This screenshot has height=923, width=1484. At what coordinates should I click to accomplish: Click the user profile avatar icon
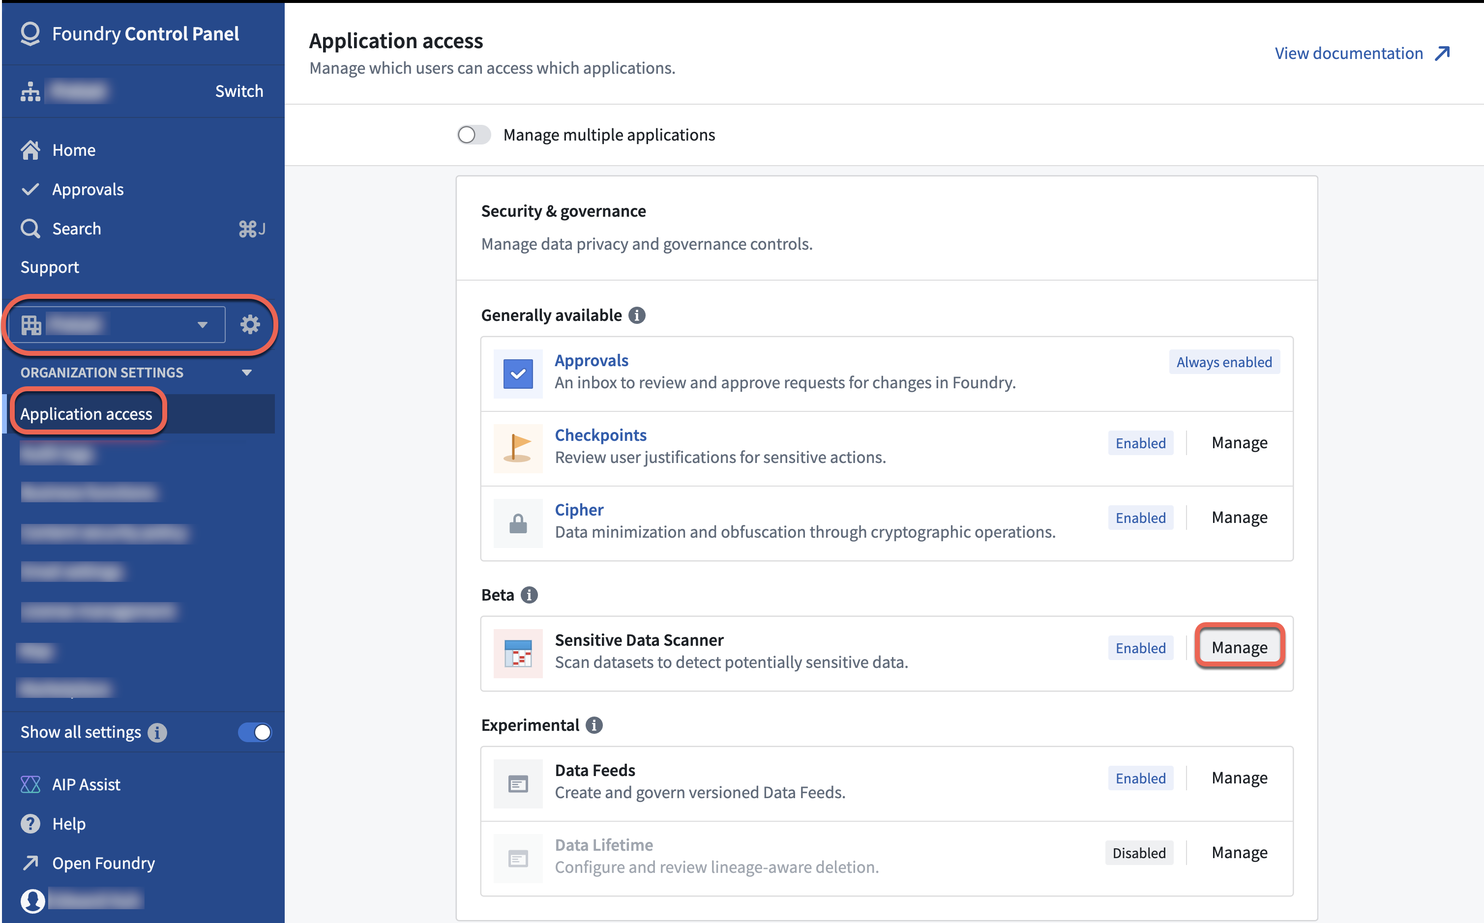click(32, 900)
